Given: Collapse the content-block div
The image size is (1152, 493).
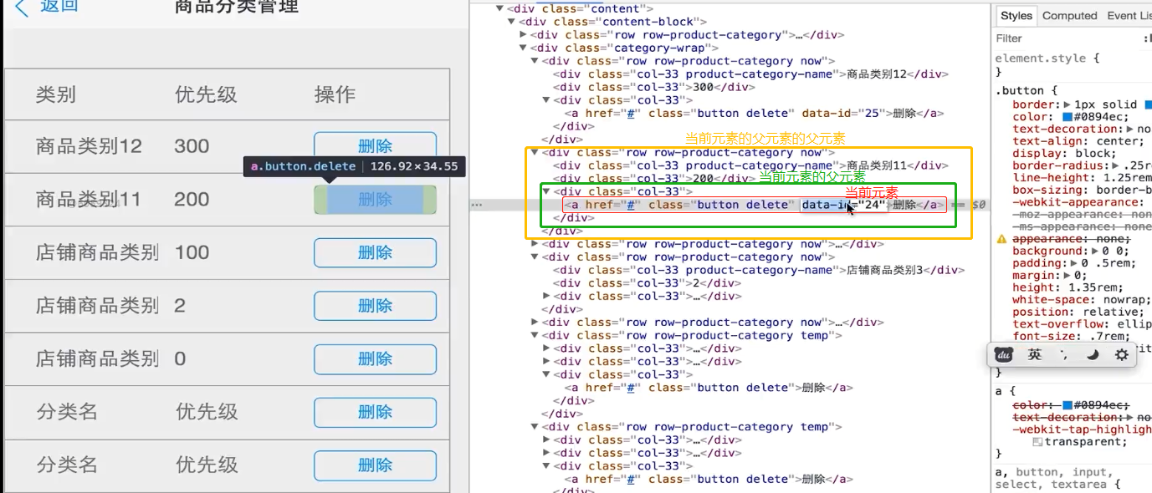Looking at the screenshot, I should [x=511, y=22].
